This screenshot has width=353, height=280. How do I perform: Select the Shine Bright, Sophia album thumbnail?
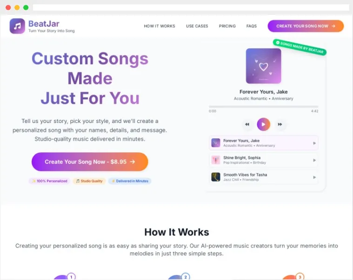(x=216, y=160)
